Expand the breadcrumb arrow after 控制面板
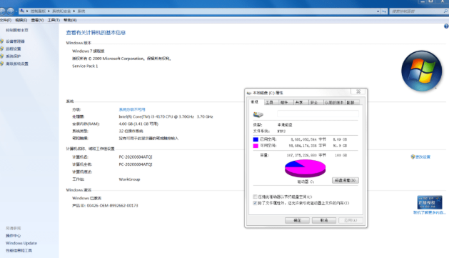Image resolution: width=449 pixels, height=258 pixels. coord(49,11)
